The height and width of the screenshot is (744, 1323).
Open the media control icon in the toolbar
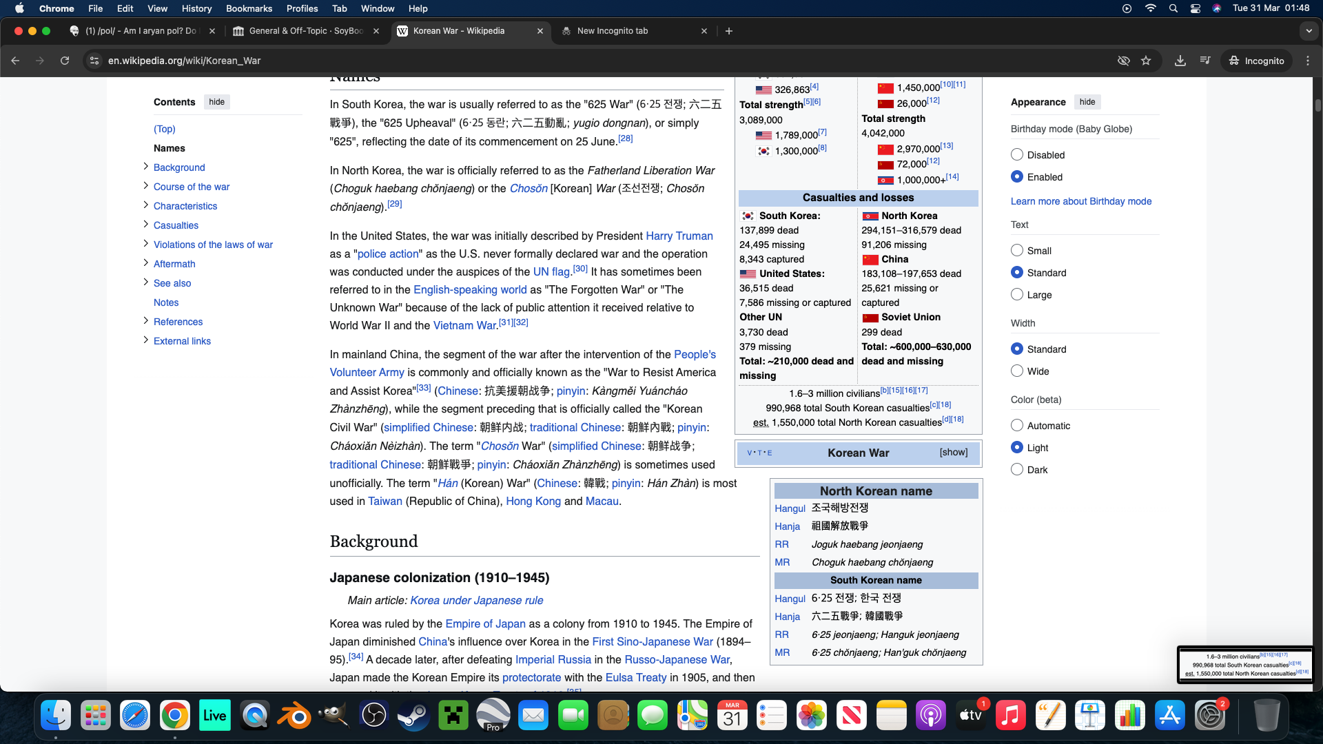tap(1205, 61)
